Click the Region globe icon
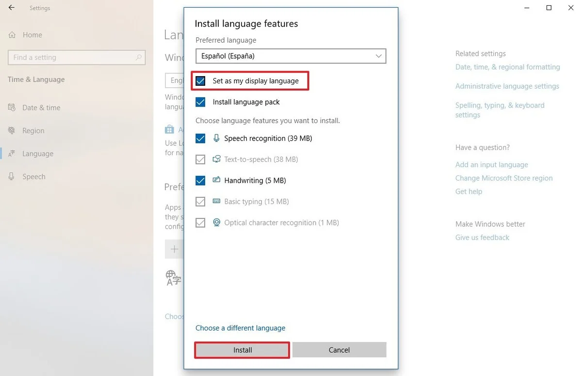 tap(12, 130)
